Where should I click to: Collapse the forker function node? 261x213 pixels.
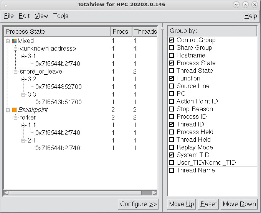point(16,118)
